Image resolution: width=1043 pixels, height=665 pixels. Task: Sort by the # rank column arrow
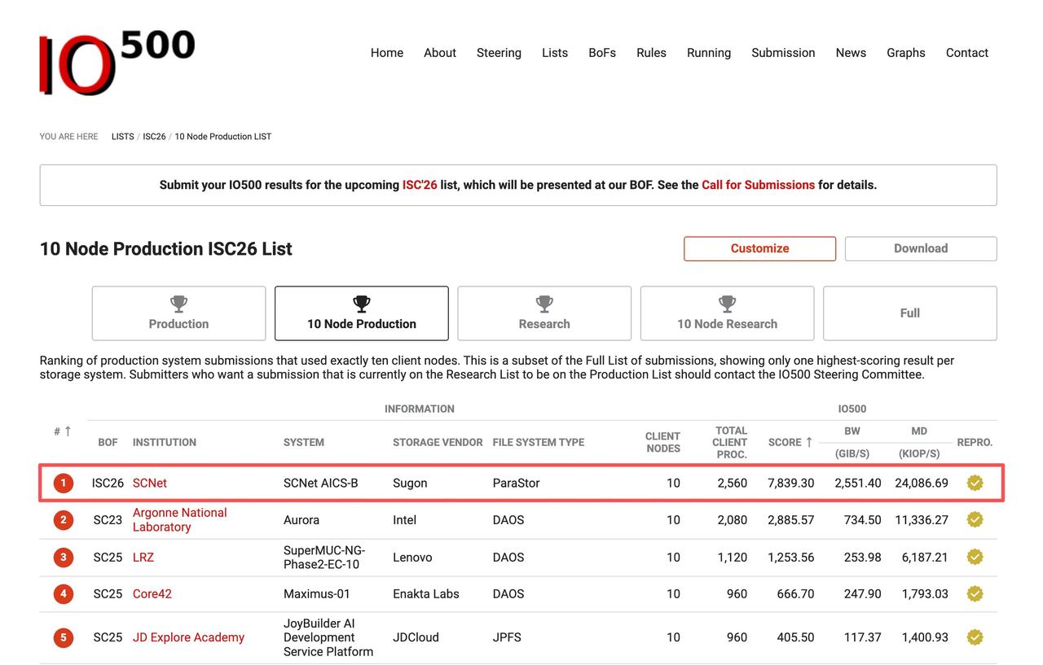[x=68, y=431]
